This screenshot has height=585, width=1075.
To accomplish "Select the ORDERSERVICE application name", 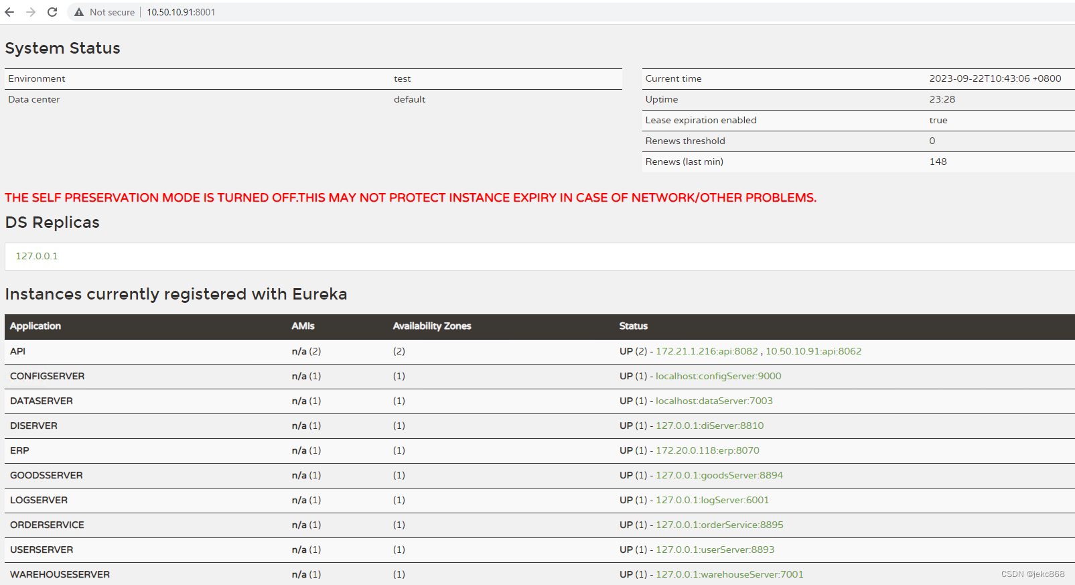I will [x=48, y=525].
